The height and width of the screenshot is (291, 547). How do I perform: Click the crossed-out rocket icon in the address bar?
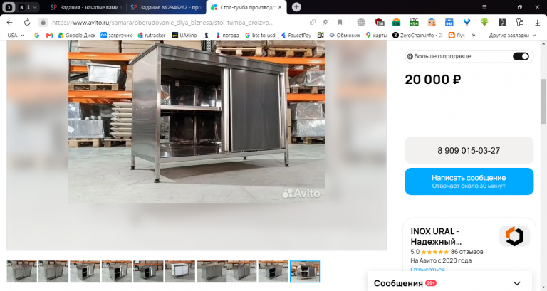[x=325, y=22]
